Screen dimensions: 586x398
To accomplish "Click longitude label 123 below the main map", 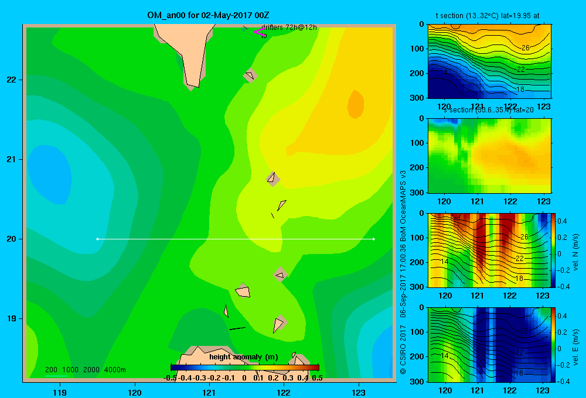I will (359, 392).
